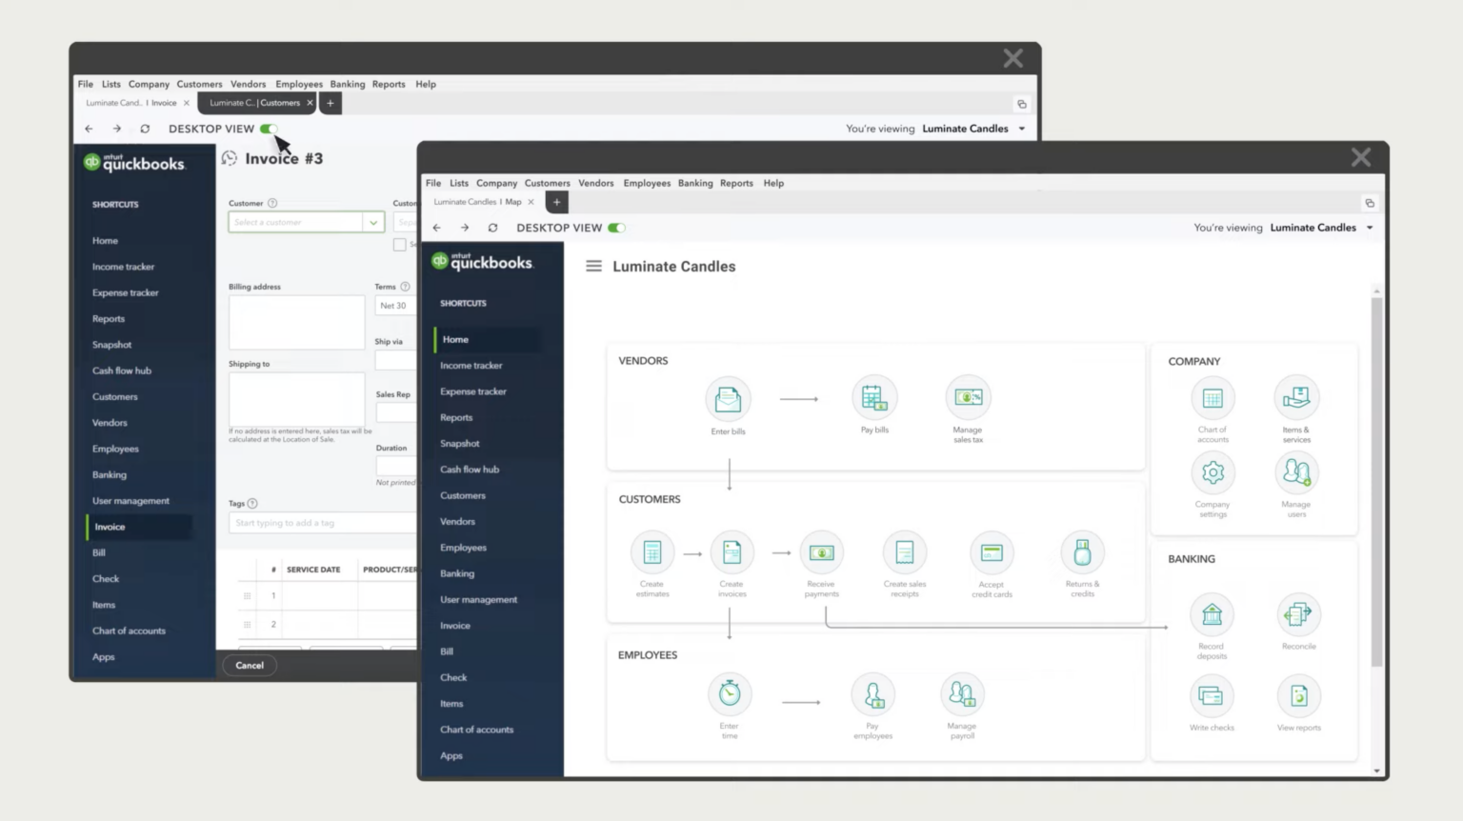Open company switcher arrow in front window
1463x821 pixels.
1370,228
